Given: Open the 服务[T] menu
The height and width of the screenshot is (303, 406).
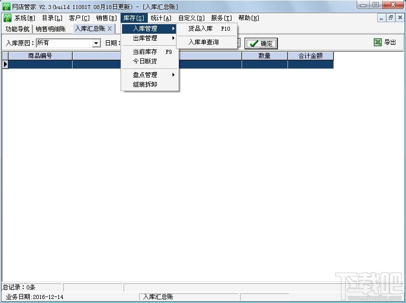Looking at the screenshot, I should [x=221, y=18].
